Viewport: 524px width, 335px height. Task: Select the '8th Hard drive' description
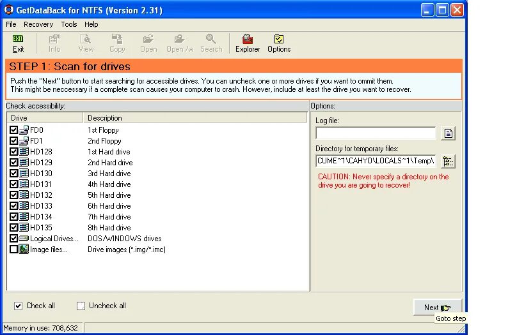coord(109,228)
